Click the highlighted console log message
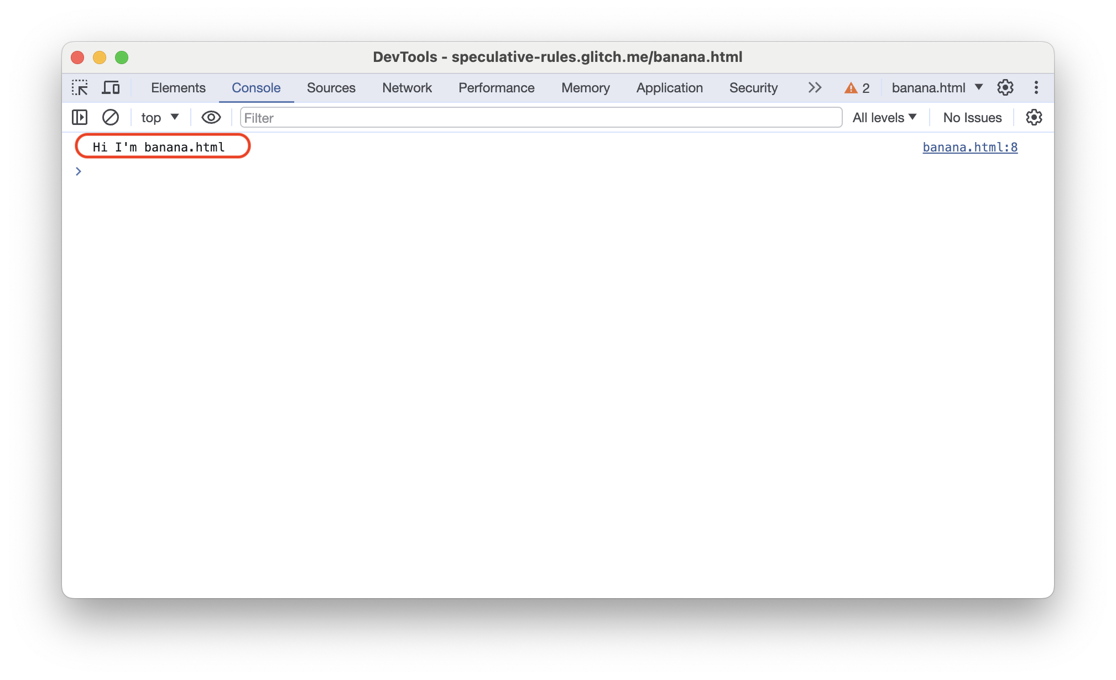The image size is (1116, 680). (163, 147)
